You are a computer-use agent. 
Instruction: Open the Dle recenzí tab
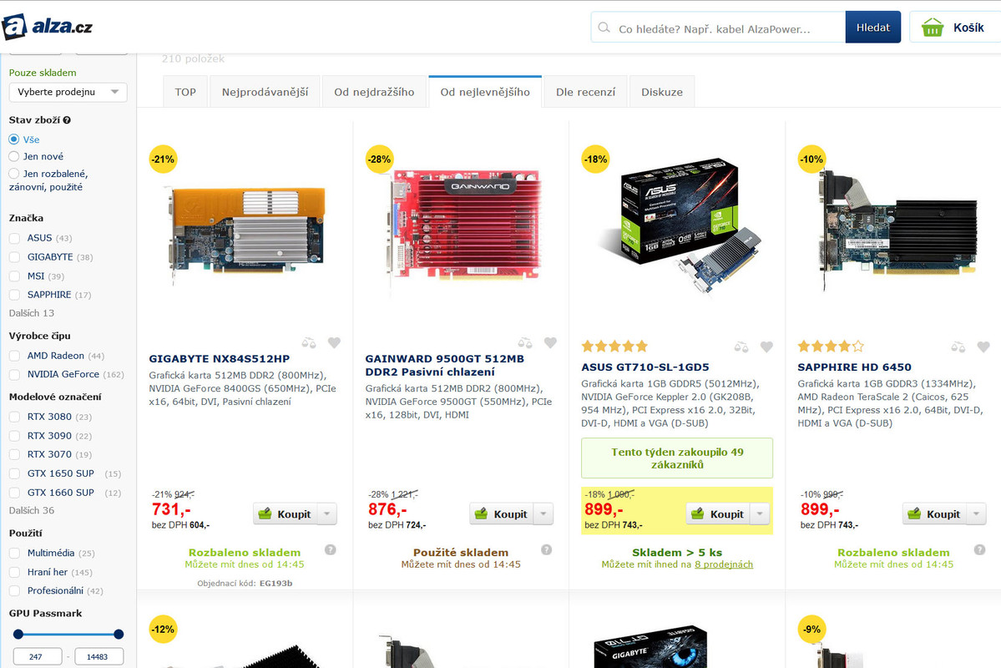585,92
